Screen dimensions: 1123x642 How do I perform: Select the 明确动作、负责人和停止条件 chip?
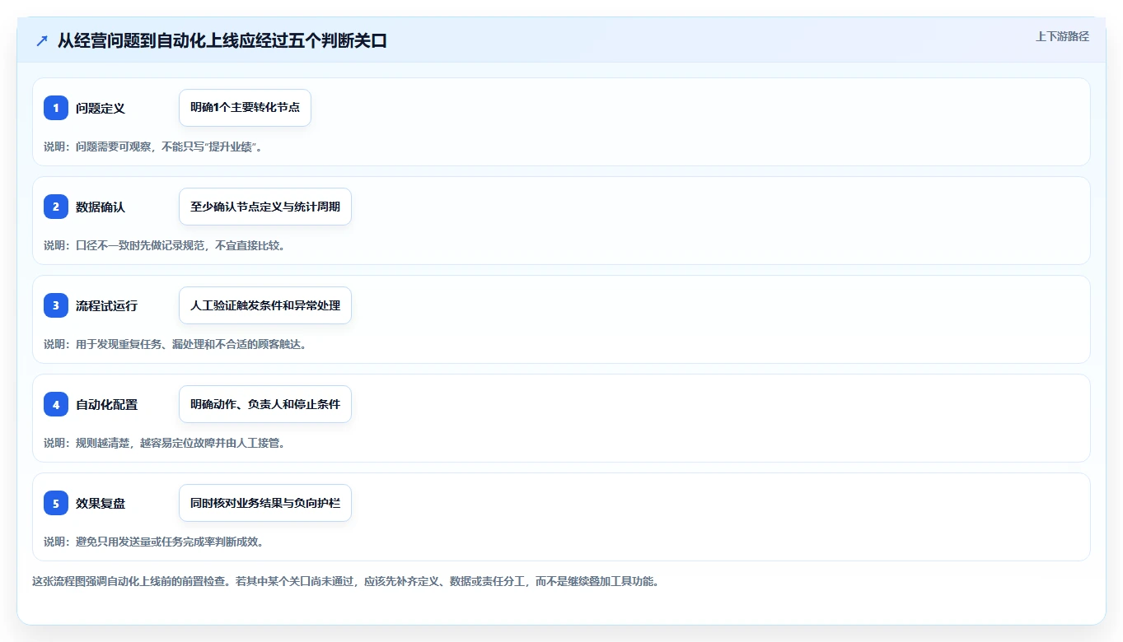point(265,404)
